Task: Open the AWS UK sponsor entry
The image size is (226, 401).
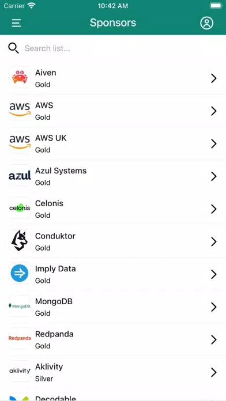Action: pyautogui.click(x=113, y=143)
